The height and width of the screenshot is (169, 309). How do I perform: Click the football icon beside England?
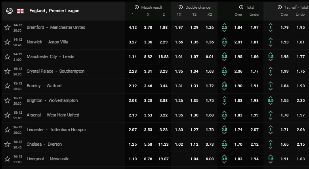click(x=10, y=11)
